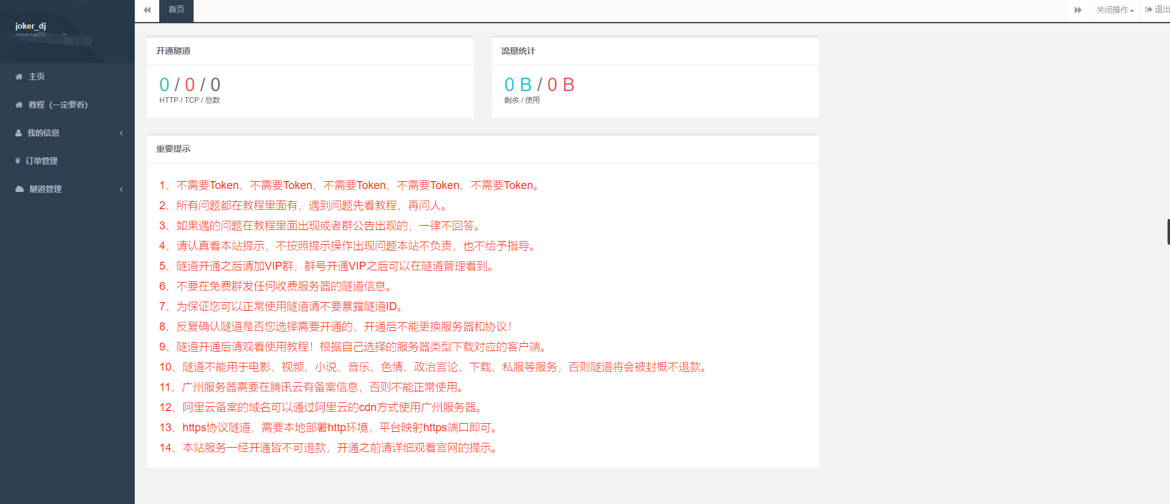
Task: Open 教程 (一定要看) in the sidebar
Action: coord(67,105)
